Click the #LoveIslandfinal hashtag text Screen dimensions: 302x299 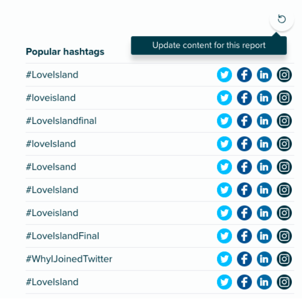61,121
